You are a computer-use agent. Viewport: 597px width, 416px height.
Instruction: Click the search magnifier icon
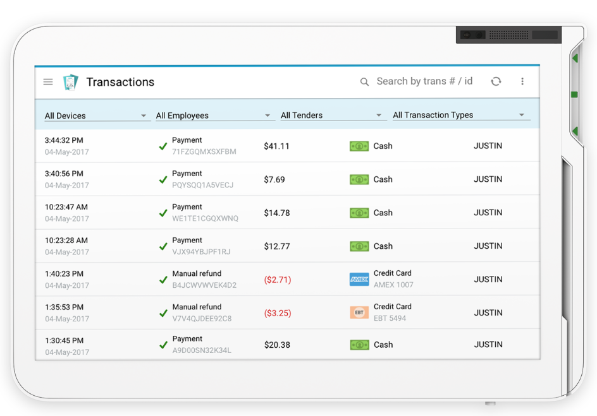point(364,81)
